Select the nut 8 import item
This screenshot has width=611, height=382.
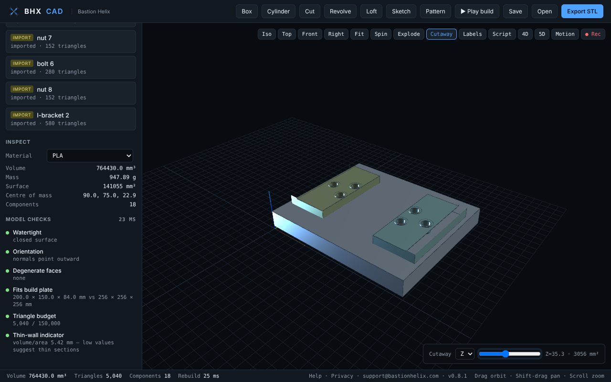(71, 93)
